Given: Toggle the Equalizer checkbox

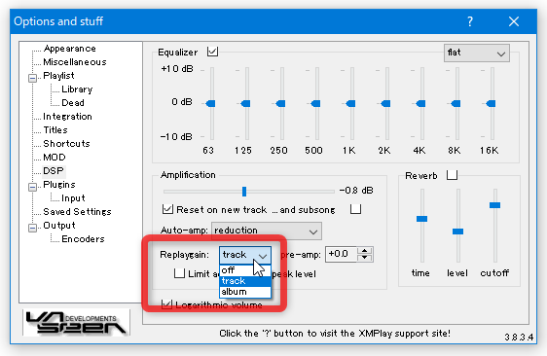Looking at the screenshot, I should click(x=212, y=52).
